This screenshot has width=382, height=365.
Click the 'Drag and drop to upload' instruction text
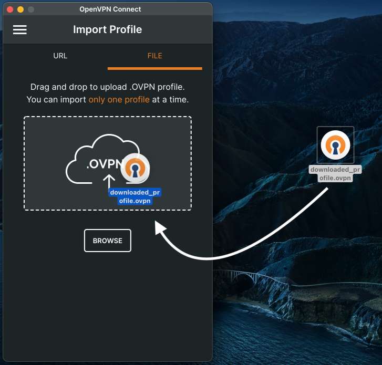(x=107, y=87)
